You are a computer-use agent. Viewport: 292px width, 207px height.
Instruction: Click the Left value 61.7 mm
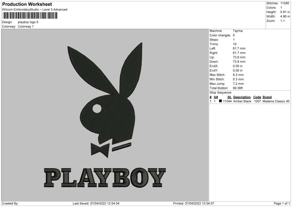click(239, 48)
